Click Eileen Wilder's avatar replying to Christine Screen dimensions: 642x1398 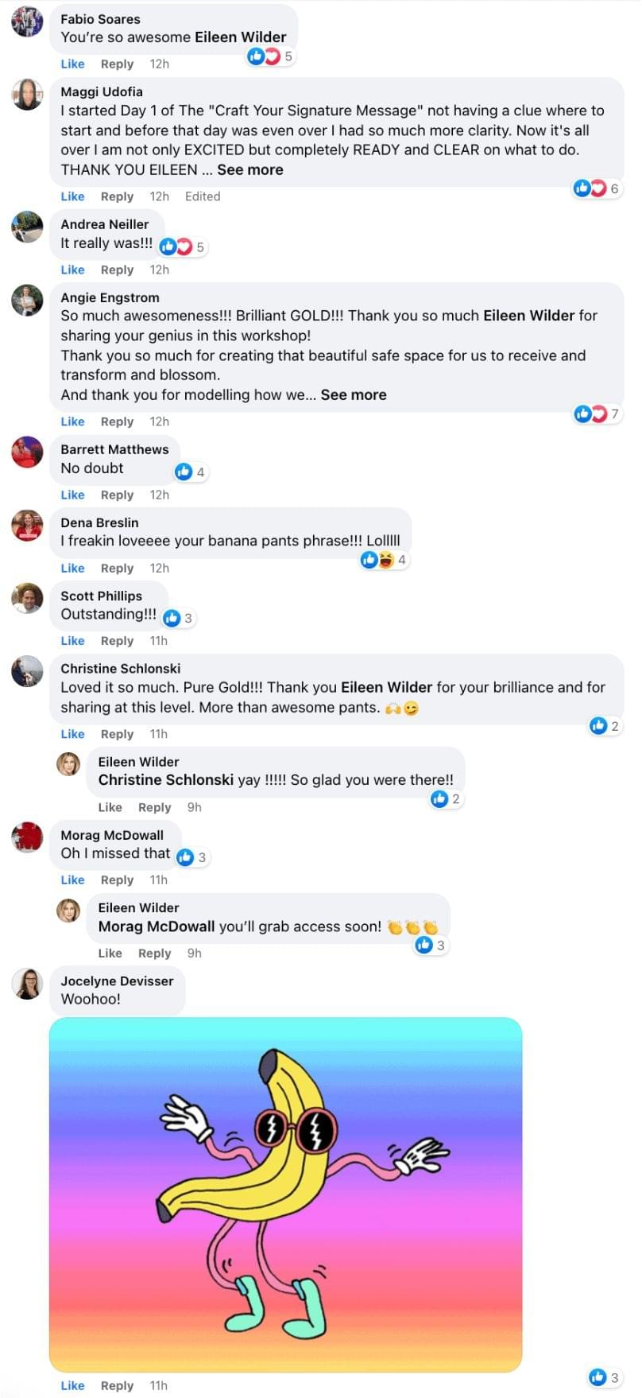point(68,764)
